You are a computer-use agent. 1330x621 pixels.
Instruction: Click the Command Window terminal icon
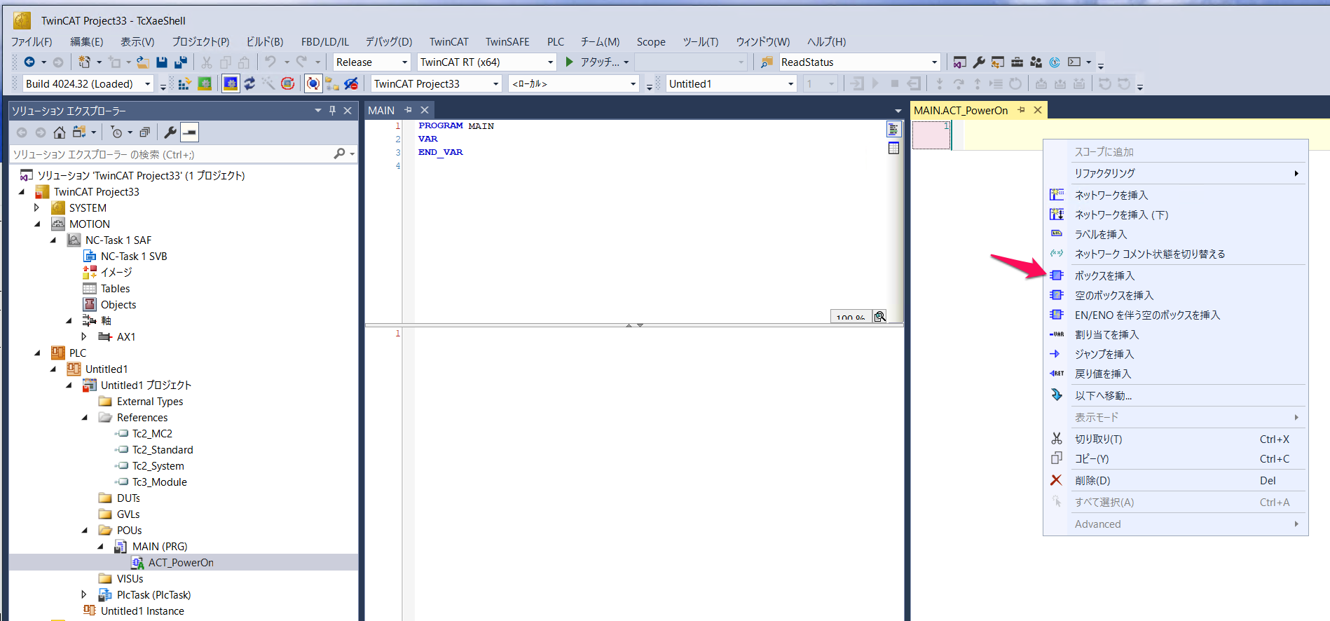(x=1074, y=62)
